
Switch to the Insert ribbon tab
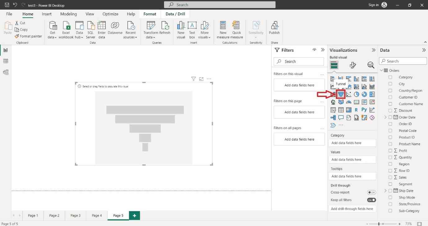click(46, 14)
